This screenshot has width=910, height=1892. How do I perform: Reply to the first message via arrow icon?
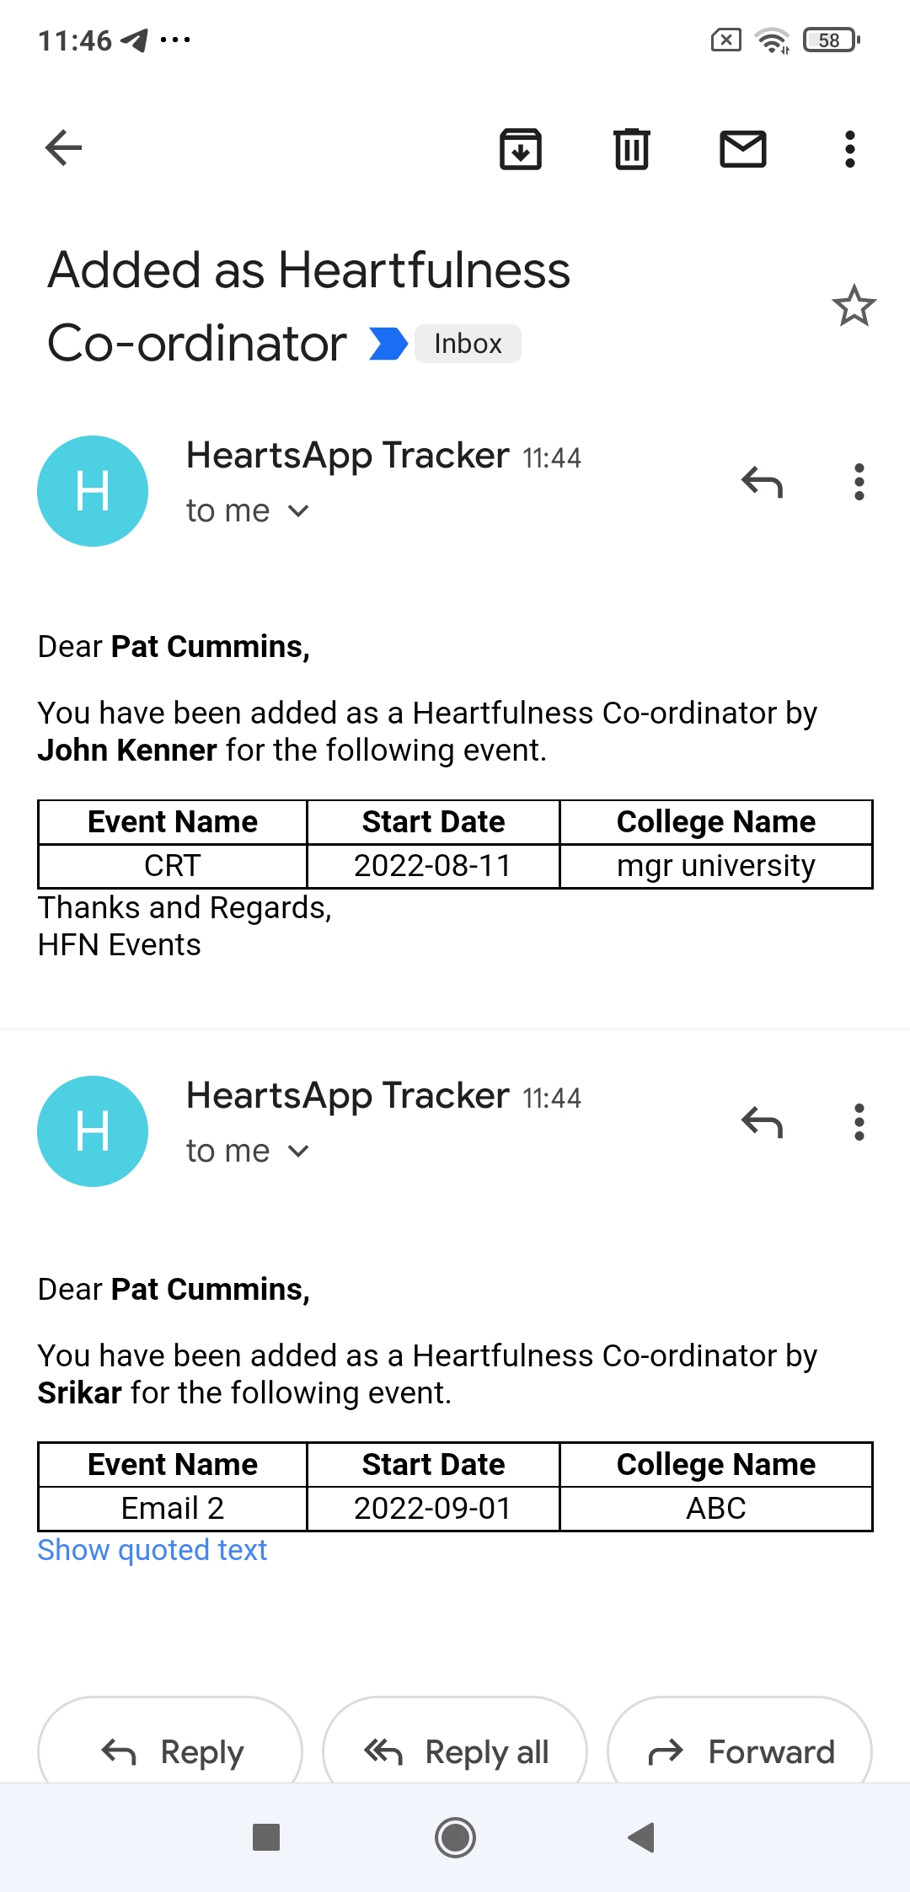pyautogui.click(x=763, y=482)
